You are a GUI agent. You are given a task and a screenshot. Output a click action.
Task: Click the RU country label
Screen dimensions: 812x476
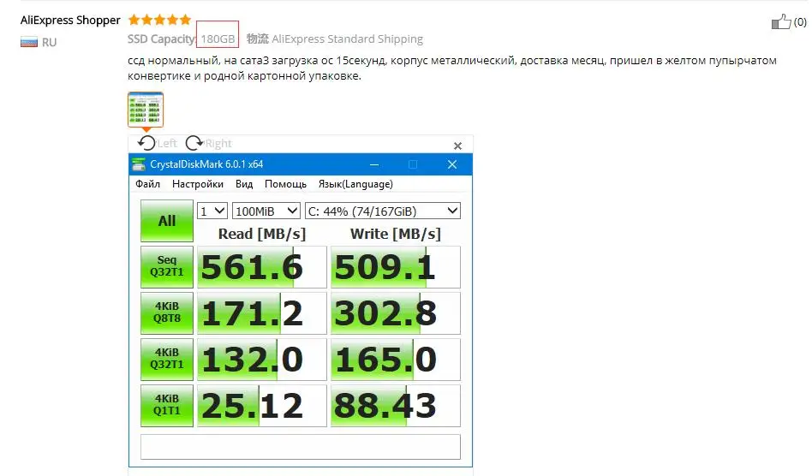tap(49, 43)
